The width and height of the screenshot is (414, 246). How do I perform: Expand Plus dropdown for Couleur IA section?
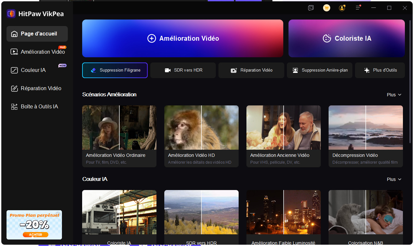[x=394, y=179]
